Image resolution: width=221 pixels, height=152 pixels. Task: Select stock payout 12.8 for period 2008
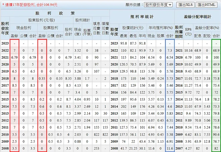pos(207,142)
